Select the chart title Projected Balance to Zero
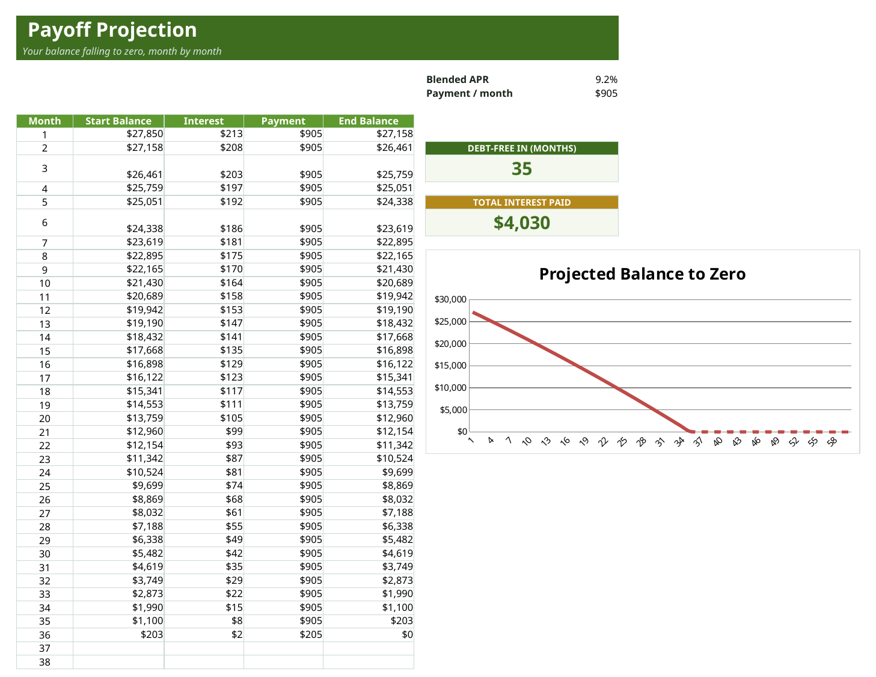The width and height of the screenshot is (876, 677). tap(642, 274)
